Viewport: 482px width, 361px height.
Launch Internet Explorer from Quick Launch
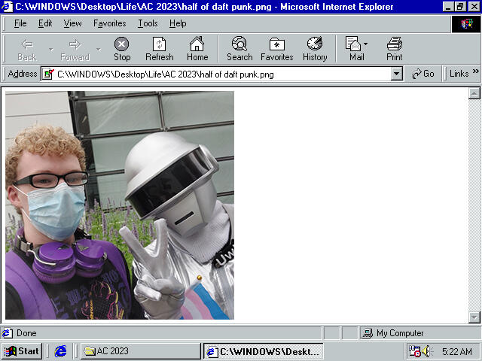(x=61, y=351)
